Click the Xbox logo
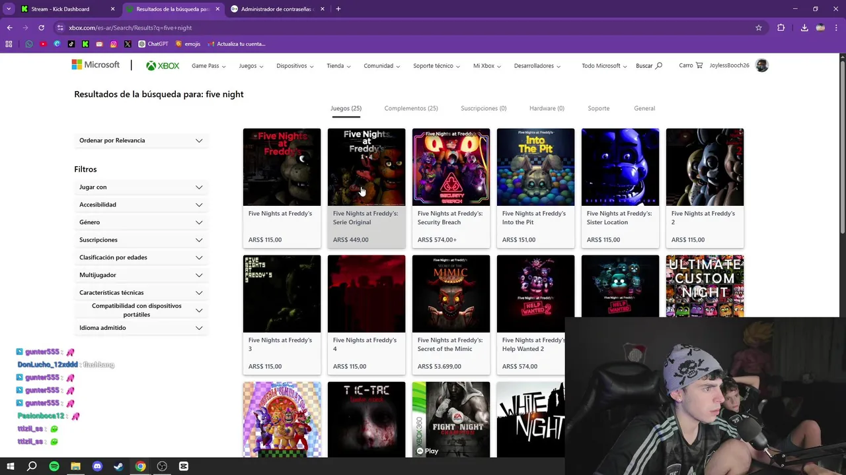 [163, 66]
